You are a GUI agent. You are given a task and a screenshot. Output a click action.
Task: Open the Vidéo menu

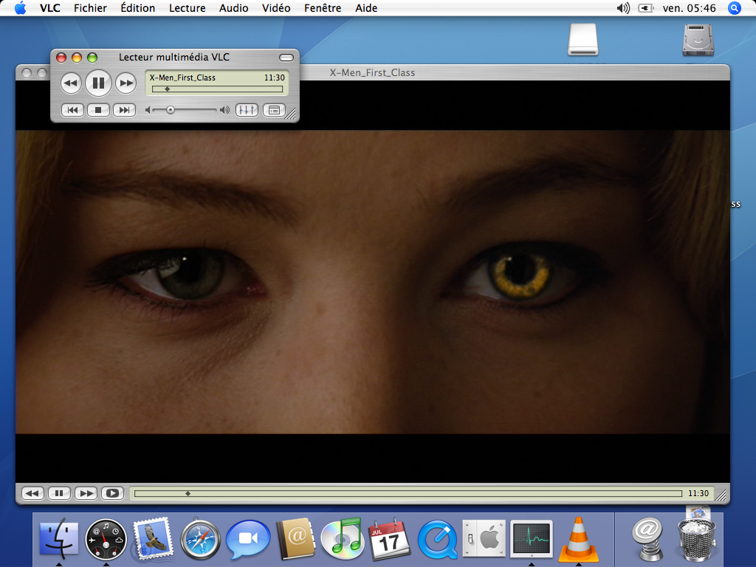tap(276, 8)
